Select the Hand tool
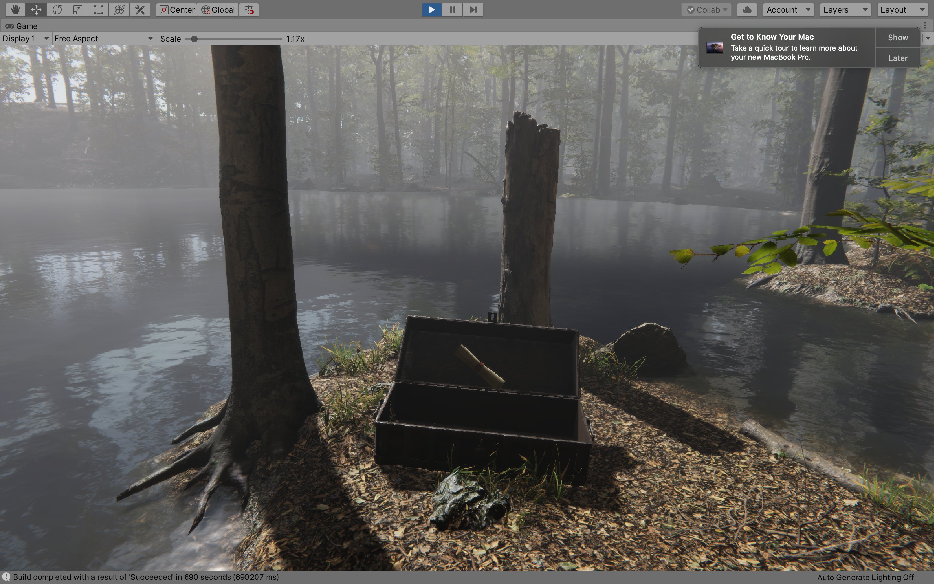934x584 pixels. pos(16,10)
